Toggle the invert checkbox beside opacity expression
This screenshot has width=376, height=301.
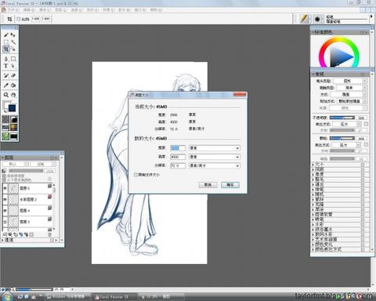tap(366, 124)
